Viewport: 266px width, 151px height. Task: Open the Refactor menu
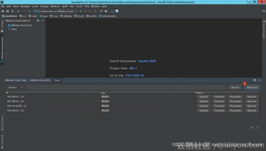56,6
